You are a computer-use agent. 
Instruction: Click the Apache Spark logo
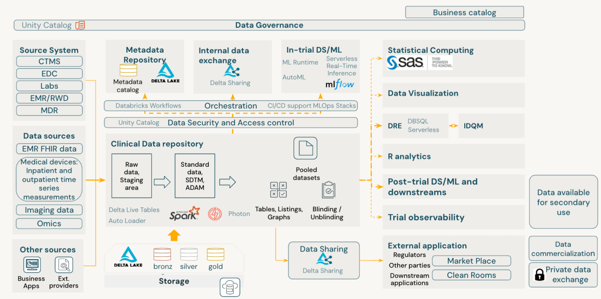[184, 213]
